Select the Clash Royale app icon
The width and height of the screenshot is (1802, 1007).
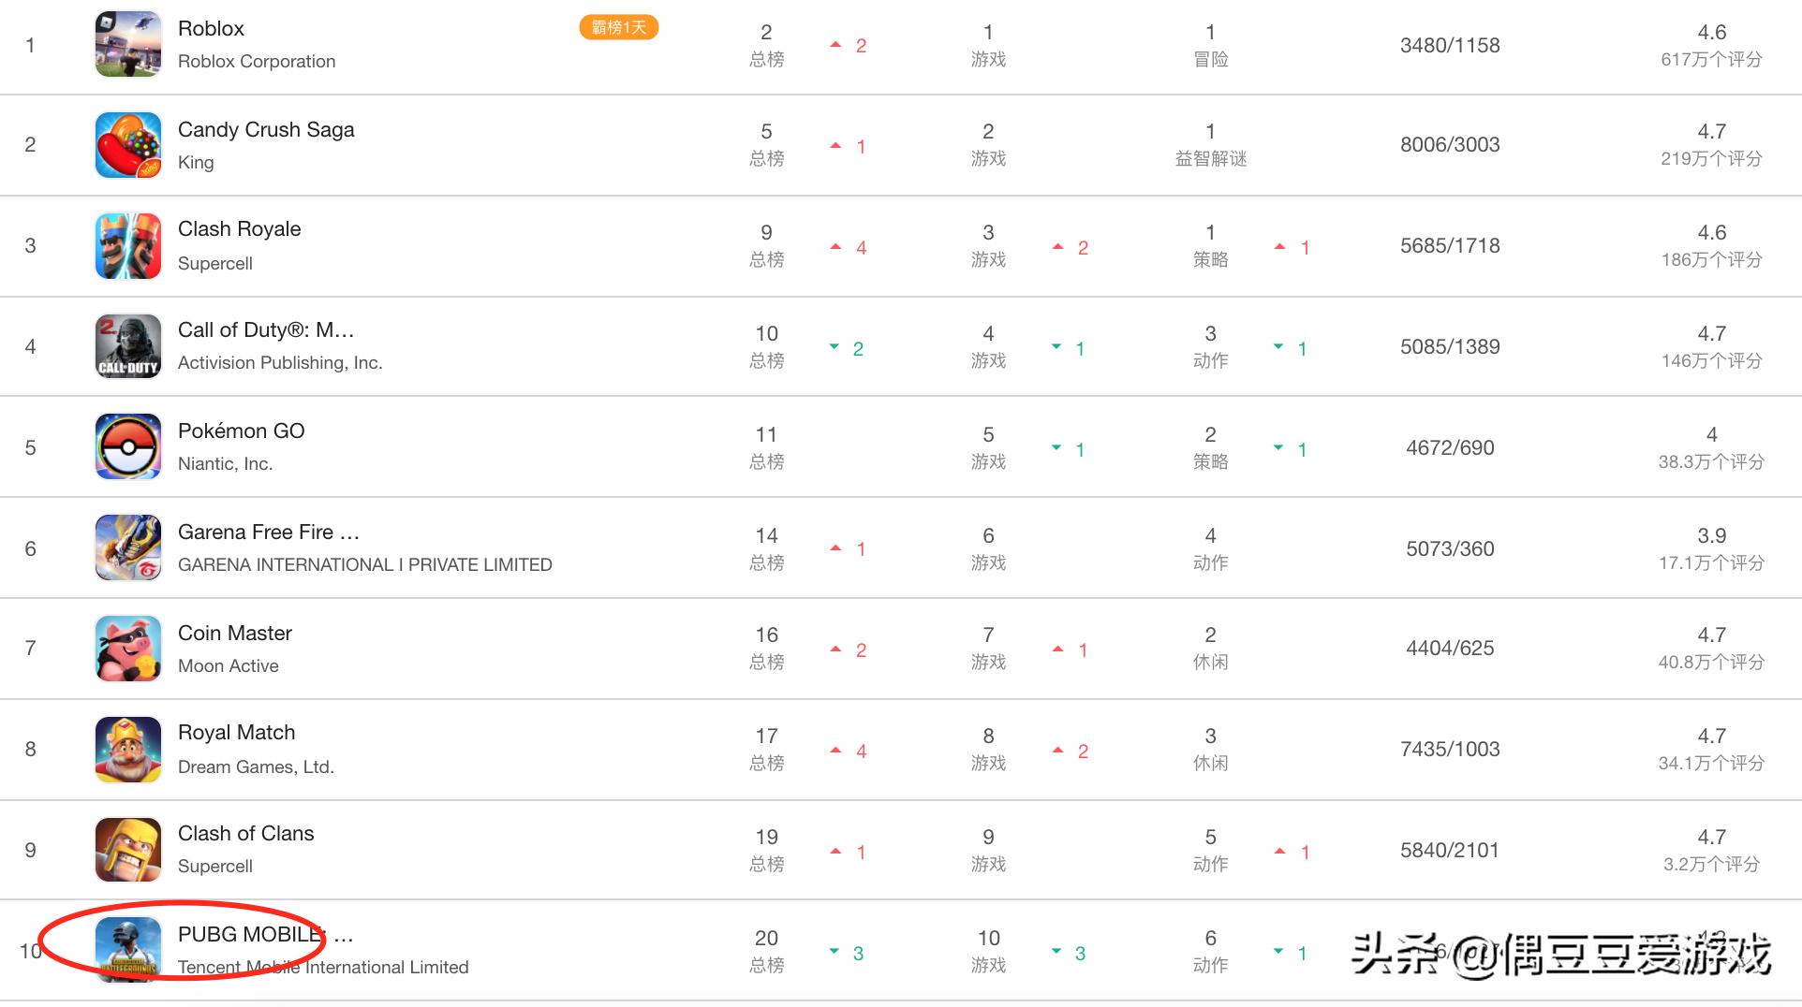click(x=128, y=246)
